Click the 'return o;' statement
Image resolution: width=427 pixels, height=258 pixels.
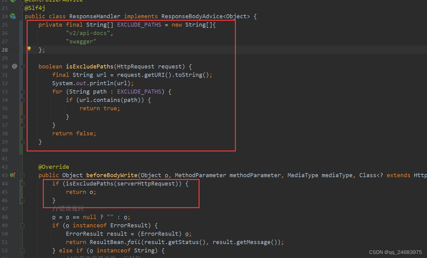[x=81, y=192]
